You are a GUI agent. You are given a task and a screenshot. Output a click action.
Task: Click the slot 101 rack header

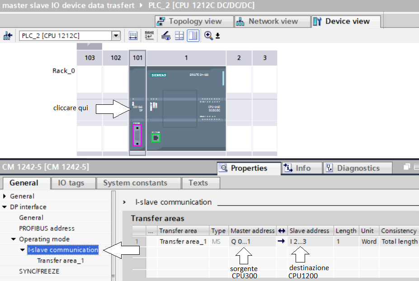pos(137,58)
